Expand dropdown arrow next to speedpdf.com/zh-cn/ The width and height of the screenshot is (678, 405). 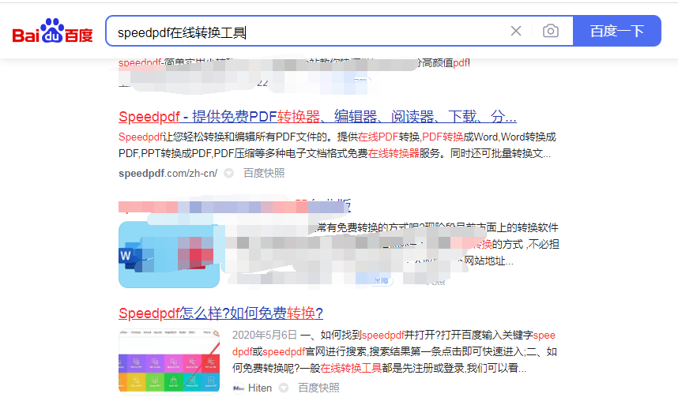coord(228,173)
